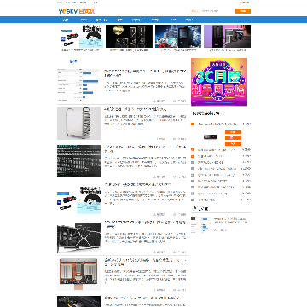This screenshot has height=307, width=307.
Task: Focus the search input field in the header
Action: (x=217, y=11)
